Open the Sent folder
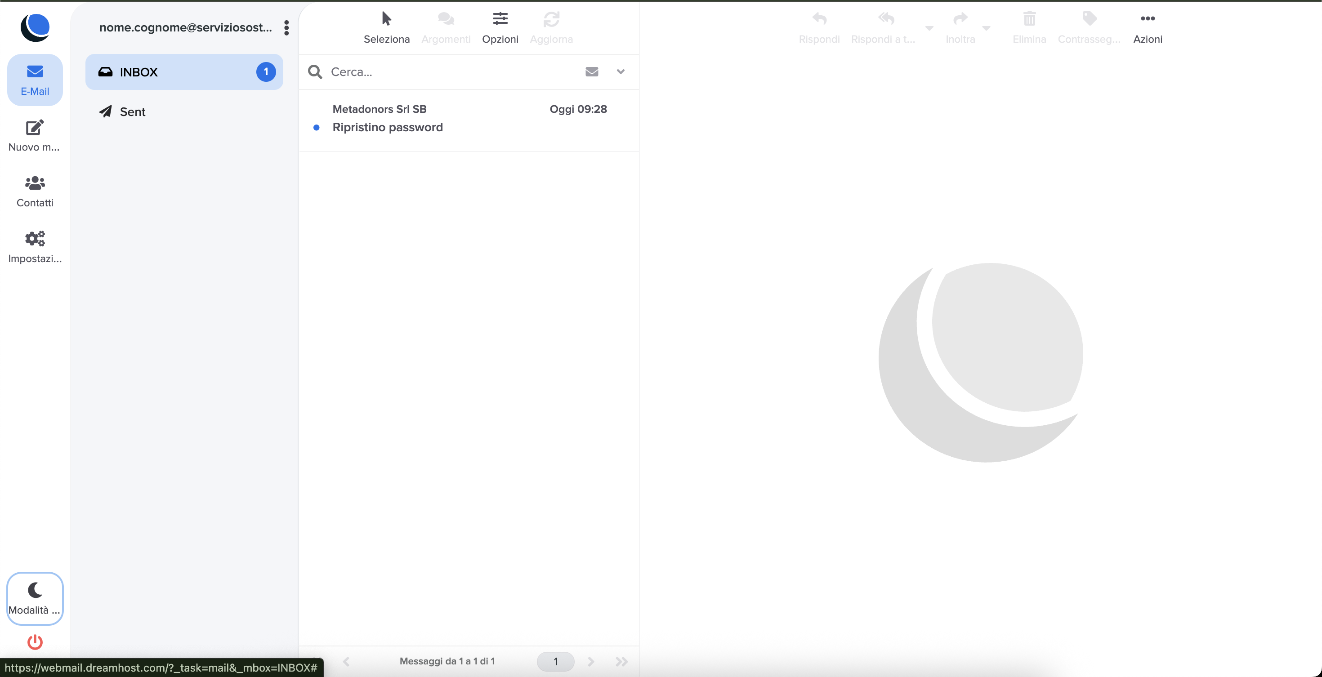The height and width of the screenshot is (677, 1322). [184, 112]
